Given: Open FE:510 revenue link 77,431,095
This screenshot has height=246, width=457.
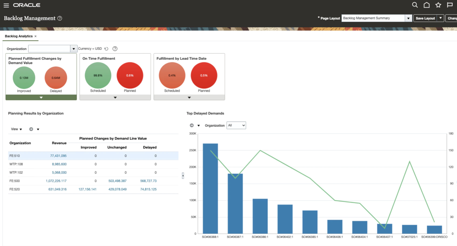Looking at the screenshot, I should coord(58,156).
